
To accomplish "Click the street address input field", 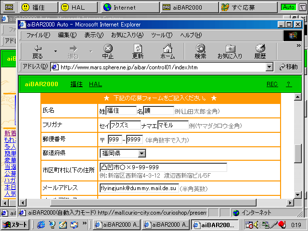I will pyautogui.click(x=163, y=167).
